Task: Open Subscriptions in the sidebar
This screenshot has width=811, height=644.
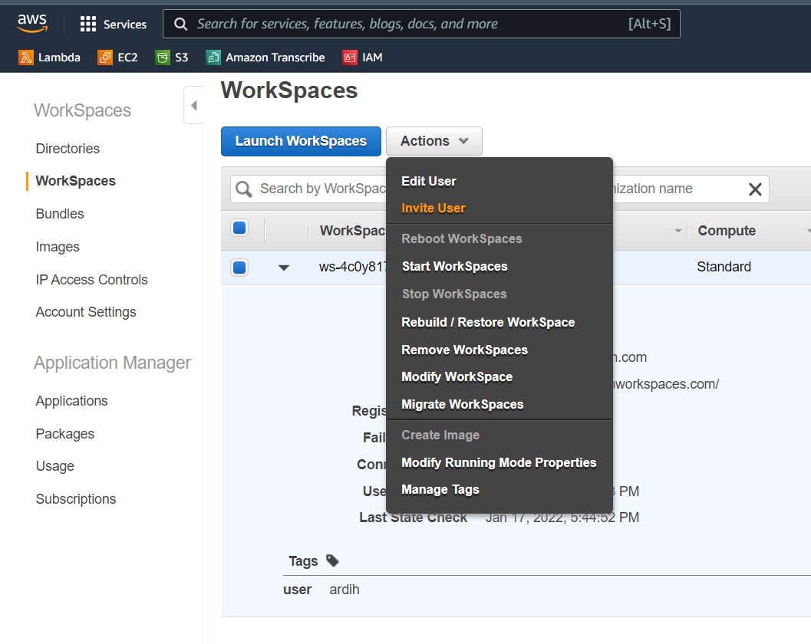Action: pyautogui.click(x=75, y=499)
